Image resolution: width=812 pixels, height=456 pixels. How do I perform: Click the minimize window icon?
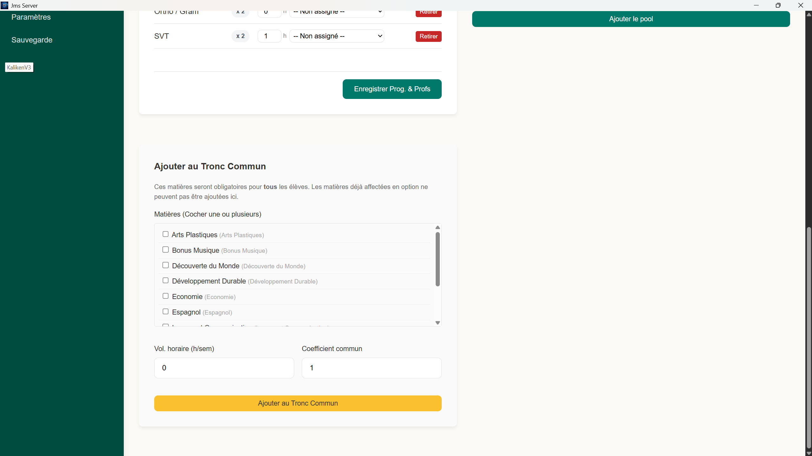(756, 5)
